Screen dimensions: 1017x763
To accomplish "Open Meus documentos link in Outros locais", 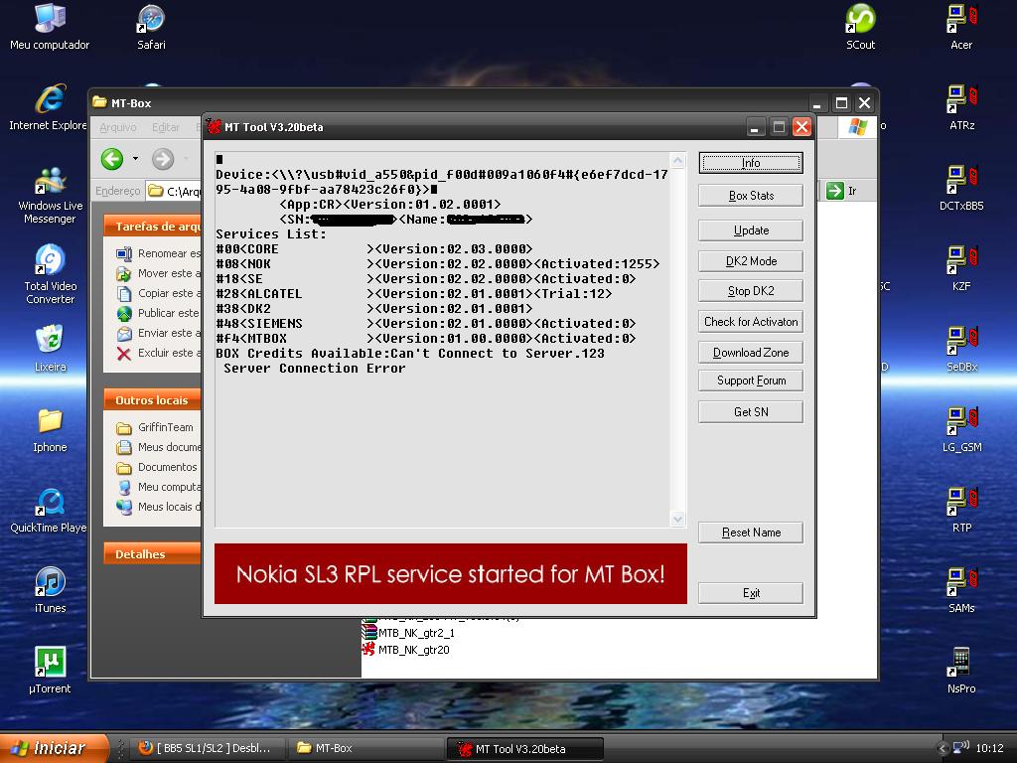I will 158,447.
